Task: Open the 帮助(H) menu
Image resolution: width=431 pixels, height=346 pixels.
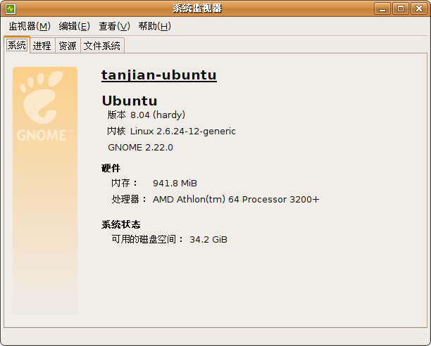Action: pyautogui.click(x=155, y=26)
